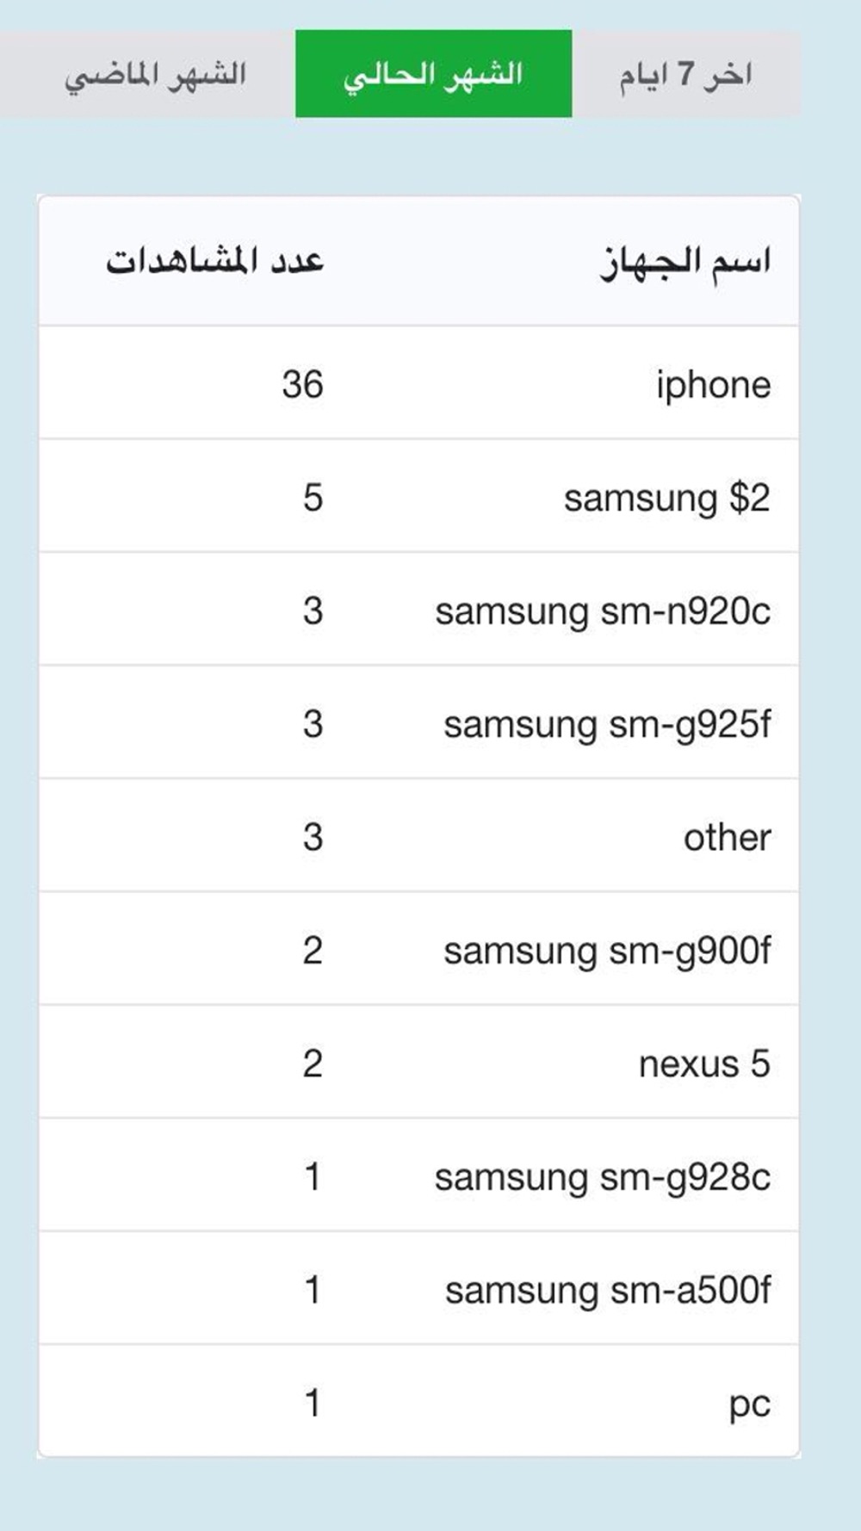Screen dimensions: 861x1531
Task: Click the view count for samsung sm-n920c
Action: [x=313, y=611]
